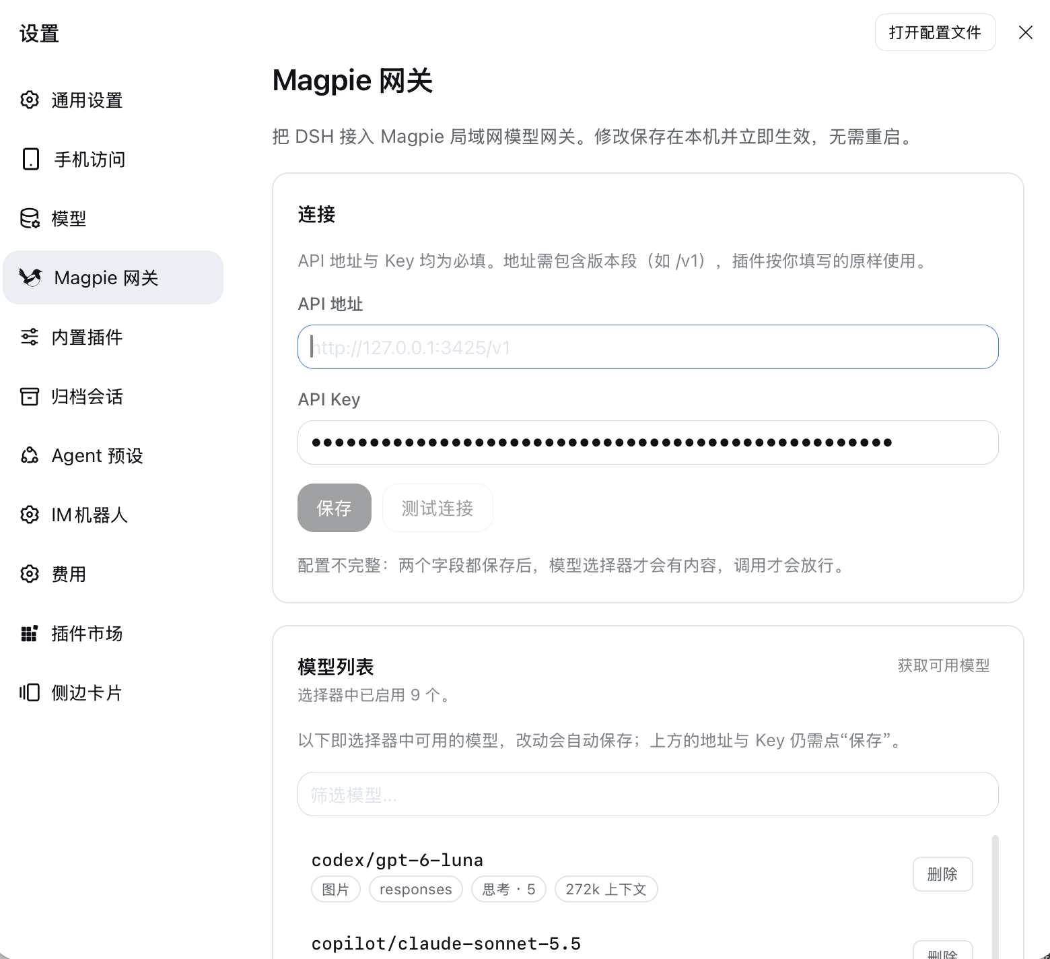Switch to 归档会话 page
Screen dimensions: 1050x959
(x=113, y=396)
